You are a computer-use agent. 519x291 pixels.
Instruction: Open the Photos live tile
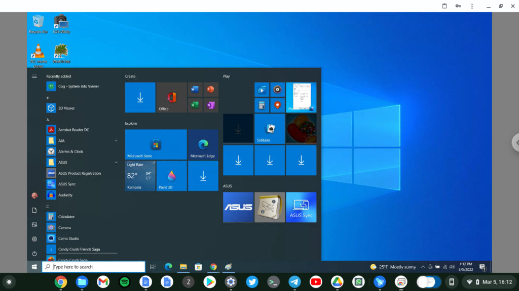(x=301, y=98)
